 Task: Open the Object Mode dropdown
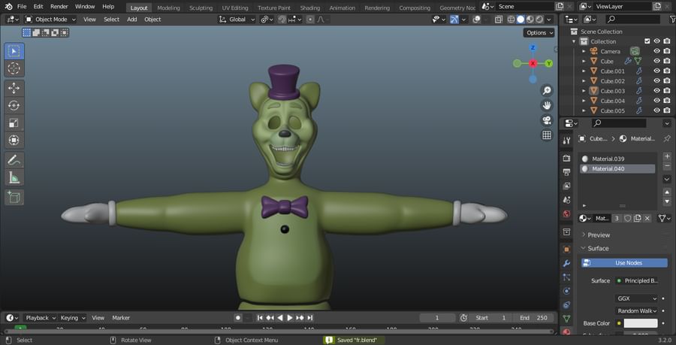[50, 20]
